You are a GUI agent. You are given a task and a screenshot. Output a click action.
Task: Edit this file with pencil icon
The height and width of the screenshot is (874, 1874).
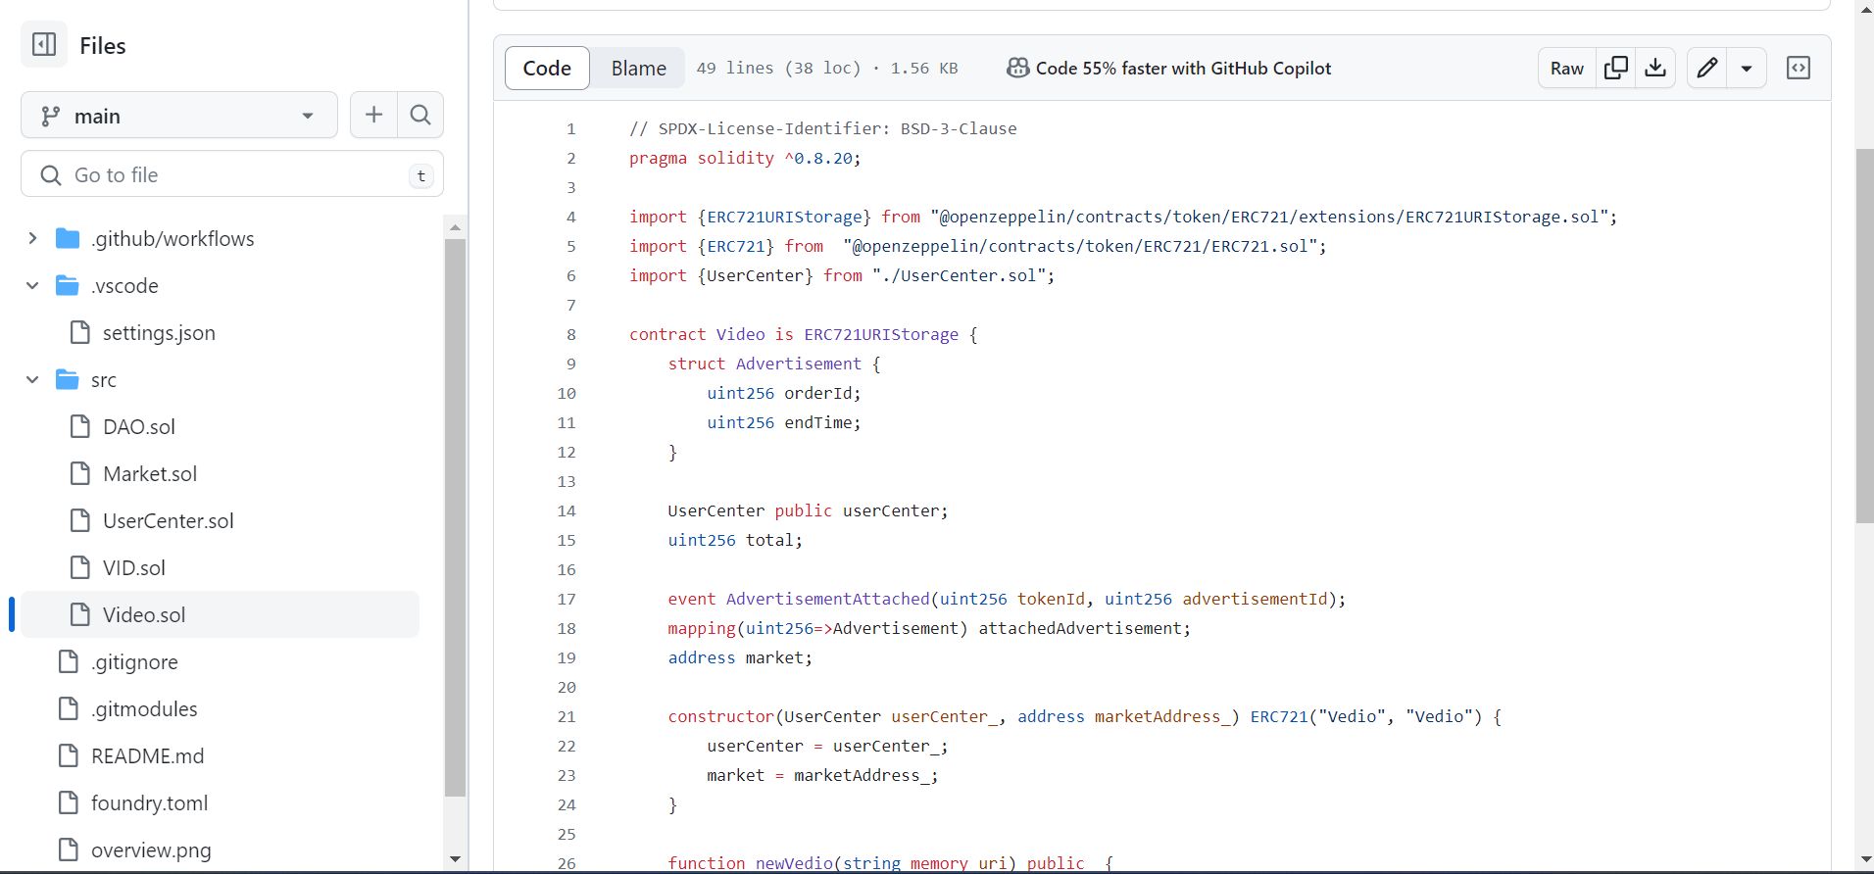pyautogui.click(x=1707, y=68)
